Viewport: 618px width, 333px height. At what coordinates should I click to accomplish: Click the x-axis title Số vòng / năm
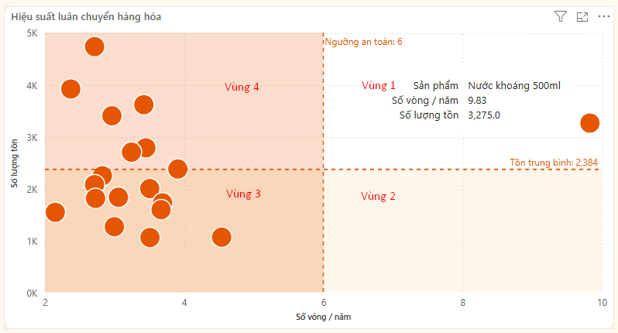click(x=323, y=317)
